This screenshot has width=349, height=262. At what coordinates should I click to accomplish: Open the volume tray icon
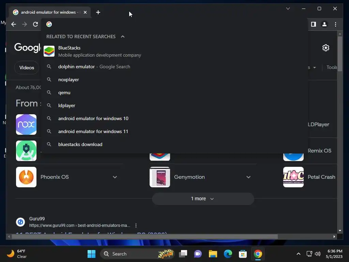[x=318, y=254]
